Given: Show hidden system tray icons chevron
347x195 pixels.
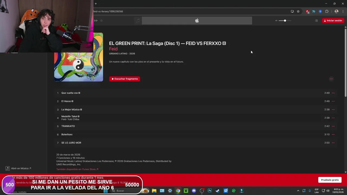Looking at the screenshot, I should click(298, 191).
